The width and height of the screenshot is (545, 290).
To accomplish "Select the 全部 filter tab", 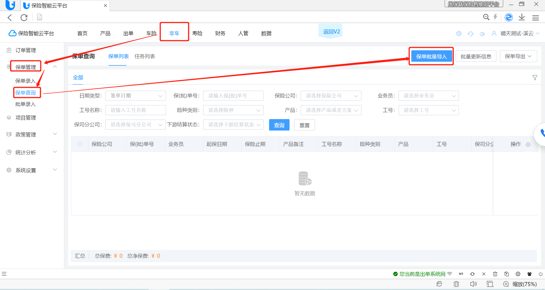I will click(x=78, y=78).
